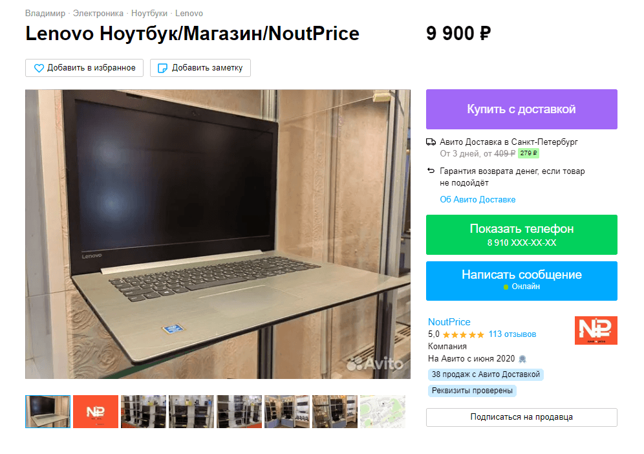The width and height of the screenshot is (644, 454).
Task: Open the map thumbnail in gallery
Action: [383, 412]
